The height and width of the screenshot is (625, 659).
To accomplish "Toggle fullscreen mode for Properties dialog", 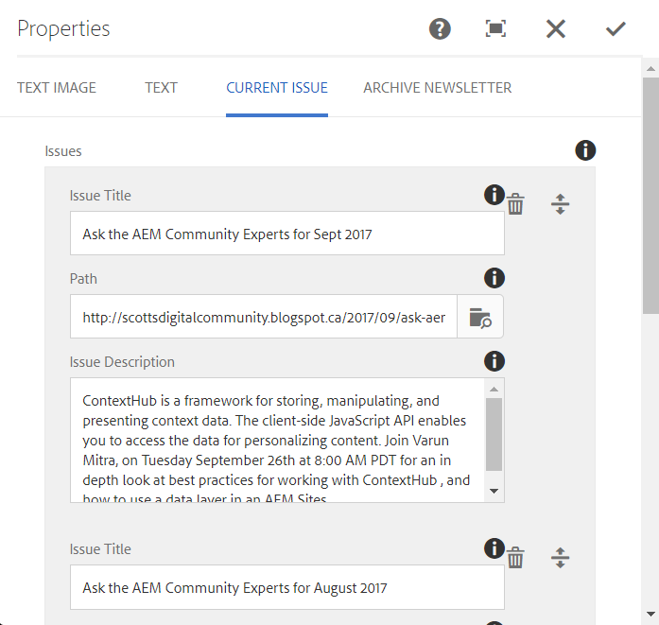I will pos(495,28).
